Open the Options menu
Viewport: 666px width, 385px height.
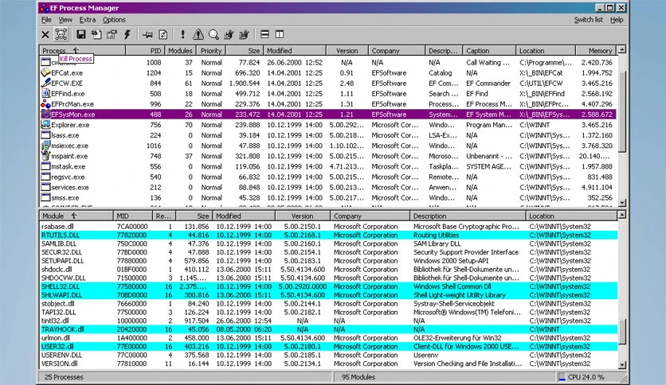click(x=114, y=20)
